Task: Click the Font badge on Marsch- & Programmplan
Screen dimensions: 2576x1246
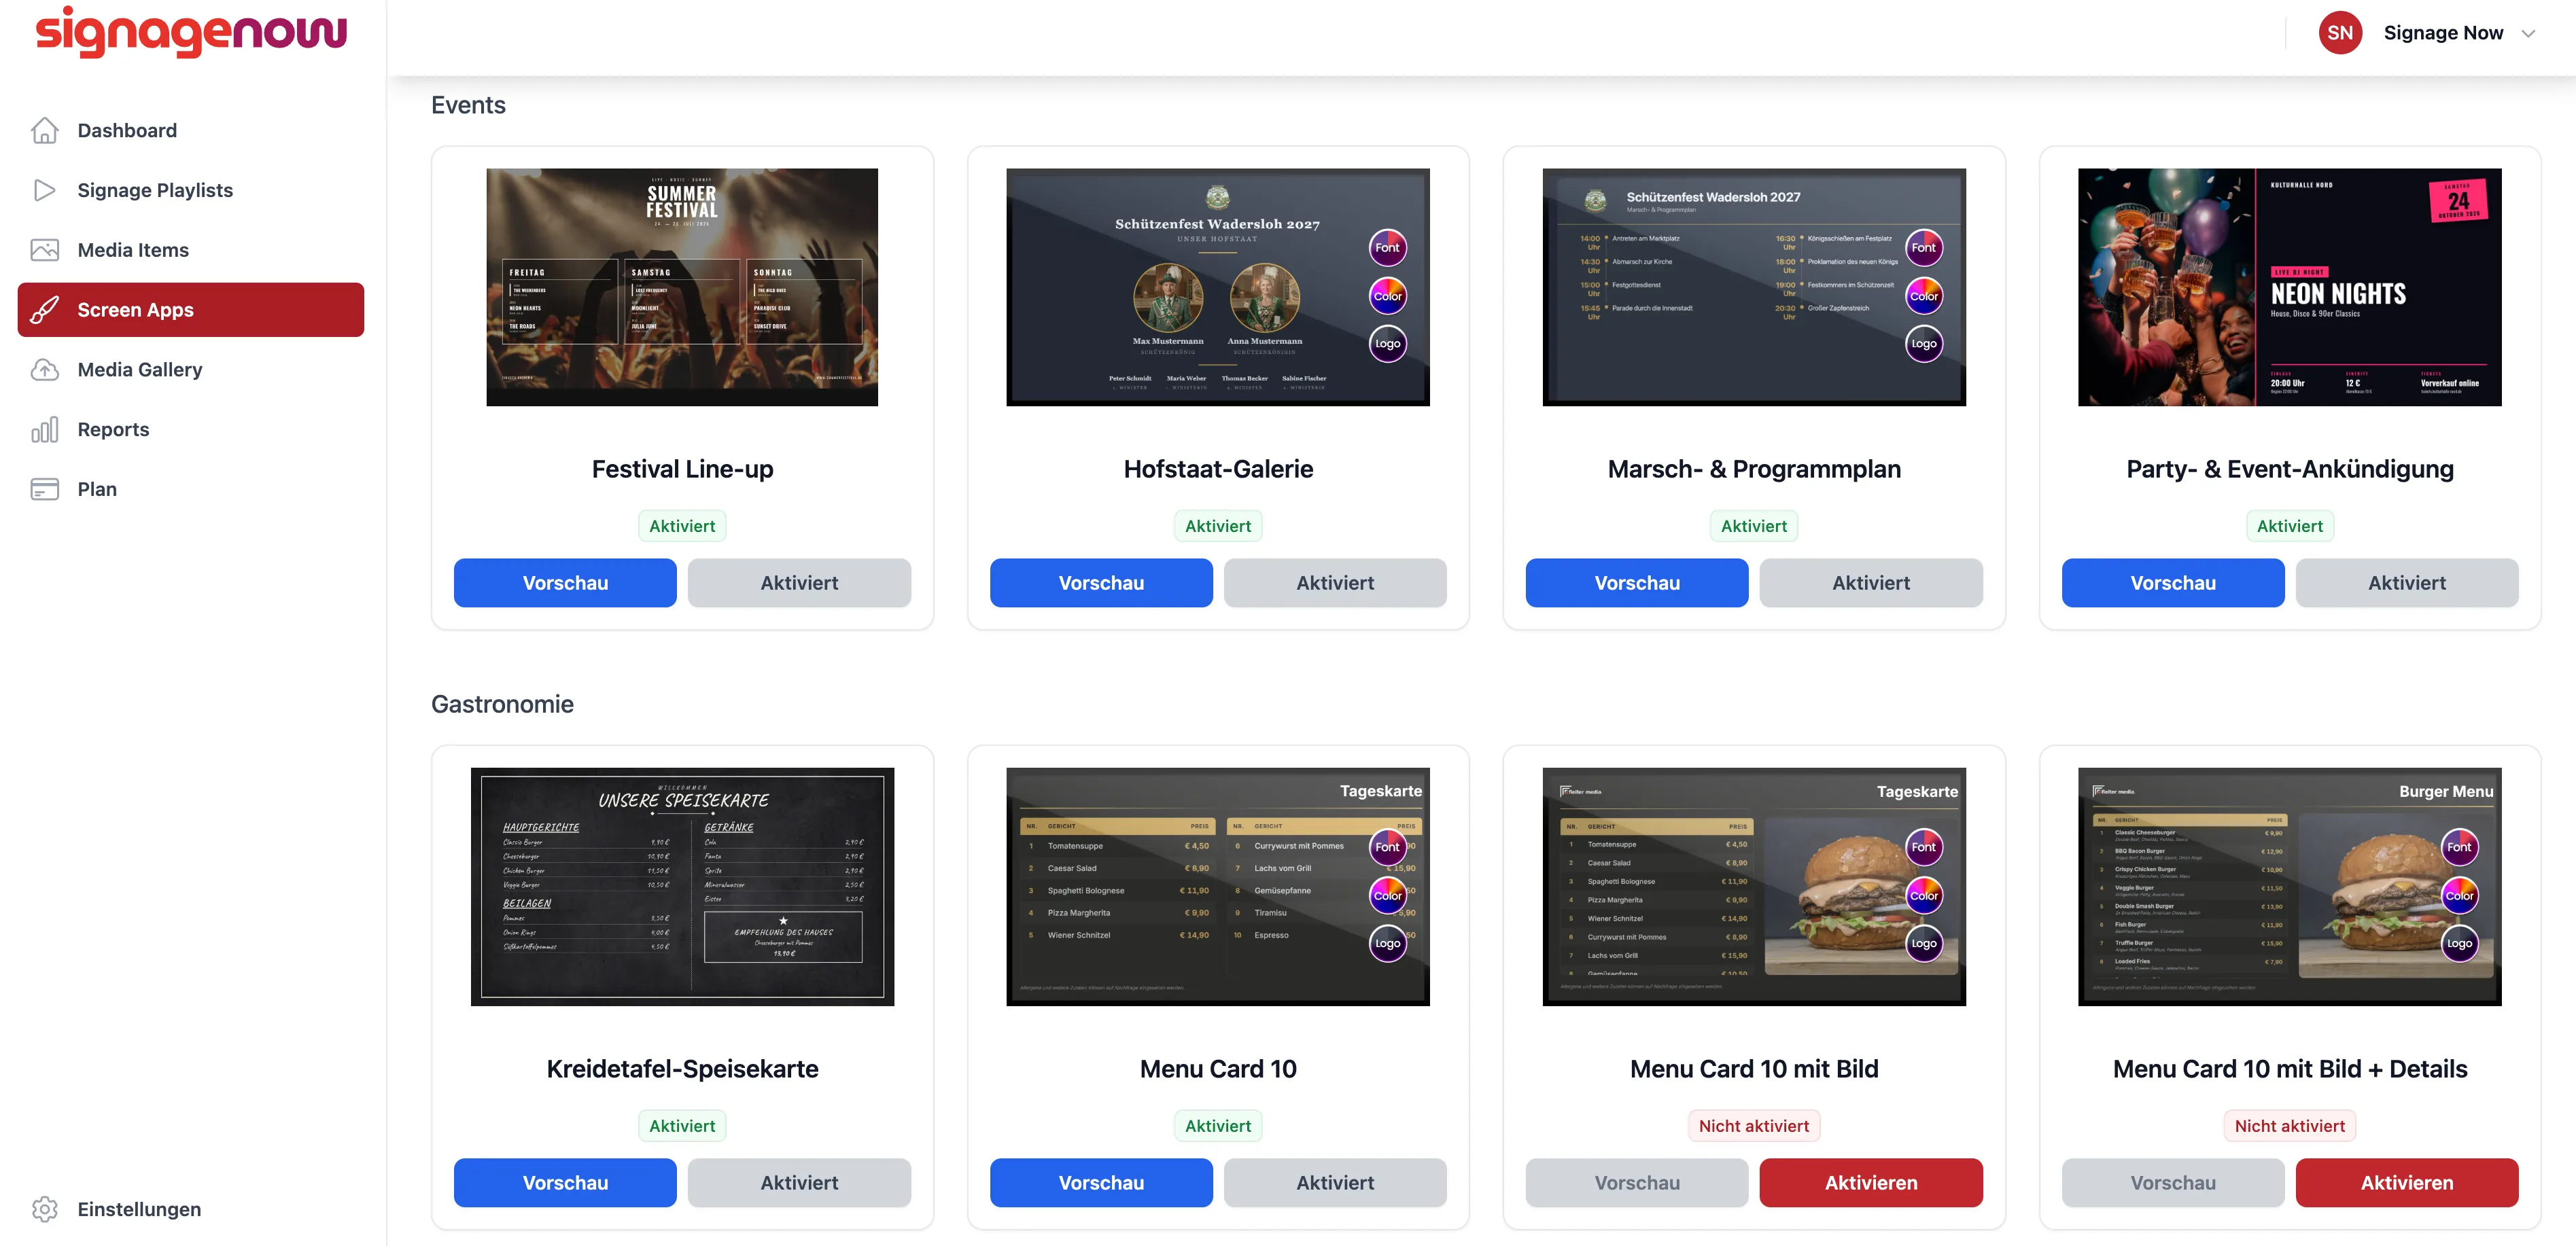Action: click(1923, 248)
